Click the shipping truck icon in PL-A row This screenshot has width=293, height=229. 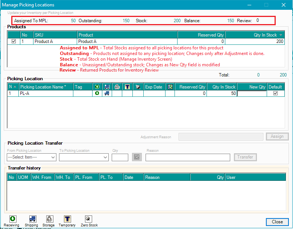107,93
